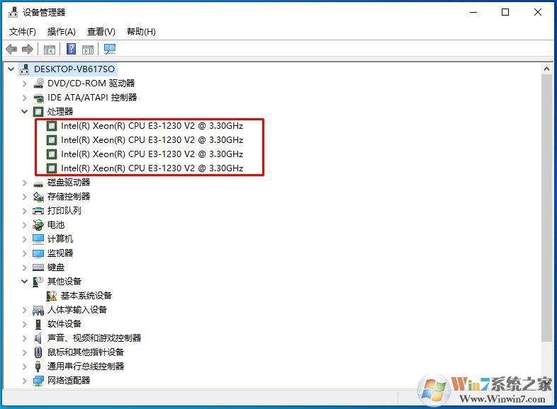This screenshot has height=409, width=557.
Task: Select the fourth Intel Xeon E3-1230 V2 entry
Action: [152, 168]
